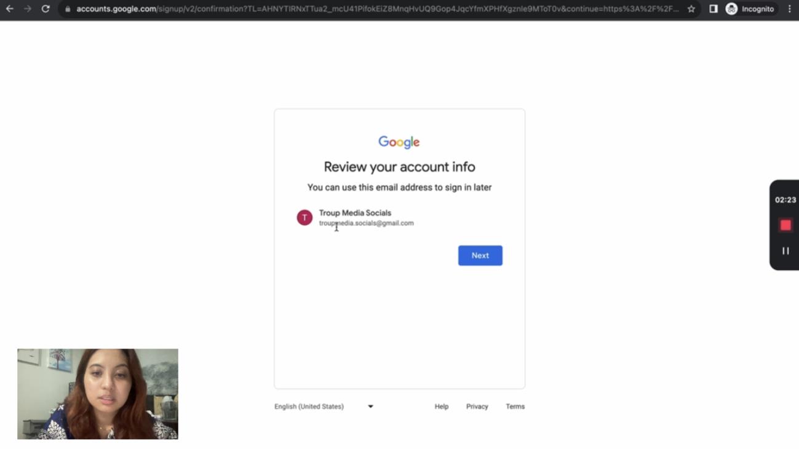Click the browser forward arrow
799x449 pixels.
(28, 9)
